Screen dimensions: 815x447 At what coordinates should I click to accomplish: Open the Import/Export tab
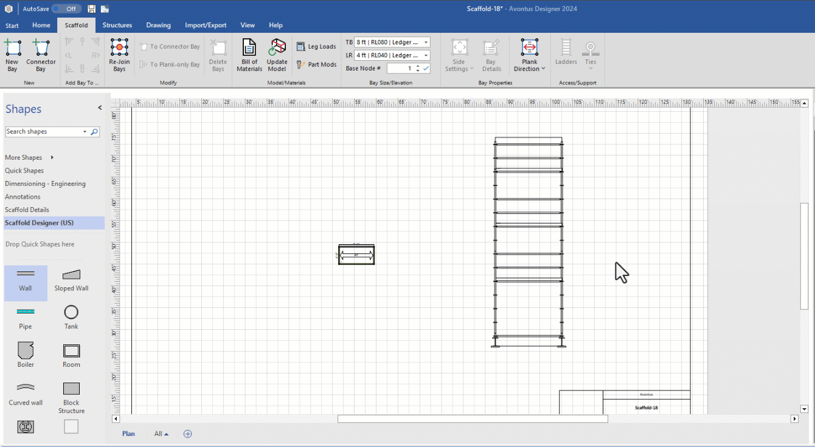[x=206, y=26]
